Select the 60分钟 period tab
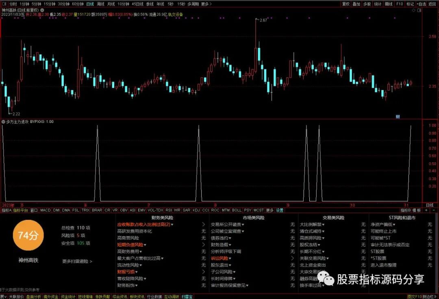Screen dimensions: 439x299 (78, 4)
